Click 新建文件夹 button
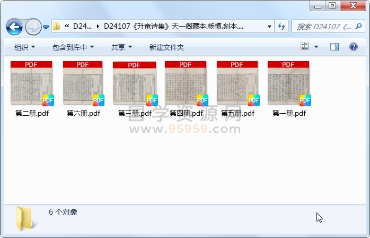 tap(166, 47)
